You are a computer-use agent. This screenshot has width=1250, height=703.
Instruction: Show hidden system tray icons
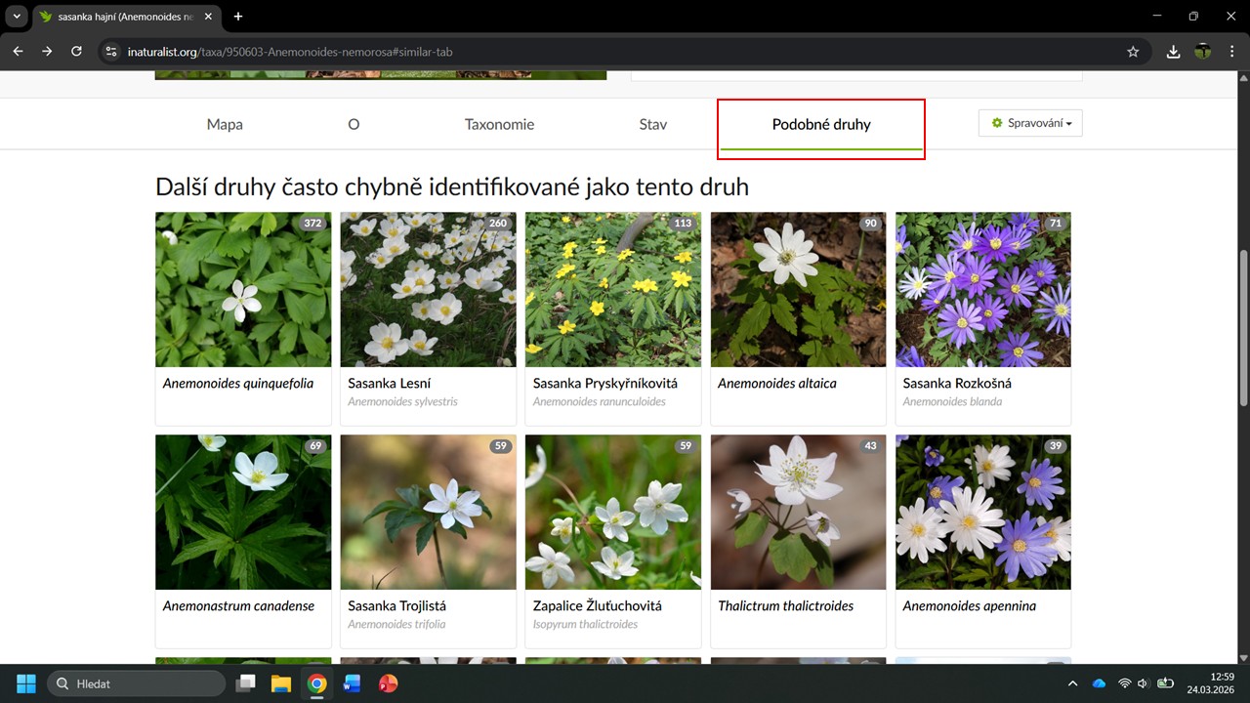(x=1073, y=683)
